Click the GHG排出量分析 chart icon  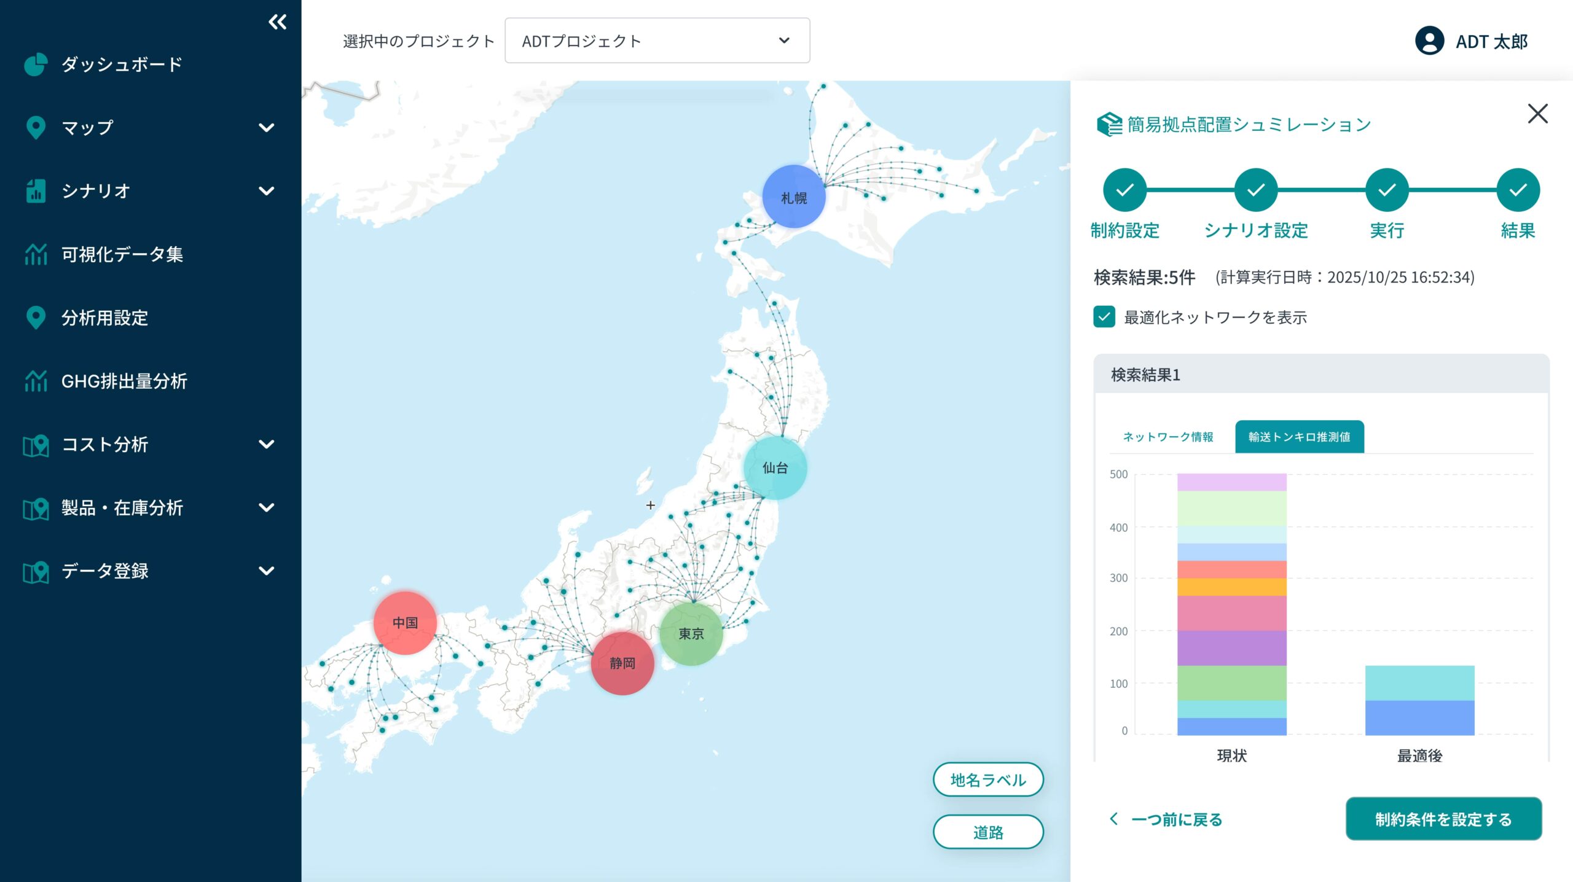(x=36, y=381)
